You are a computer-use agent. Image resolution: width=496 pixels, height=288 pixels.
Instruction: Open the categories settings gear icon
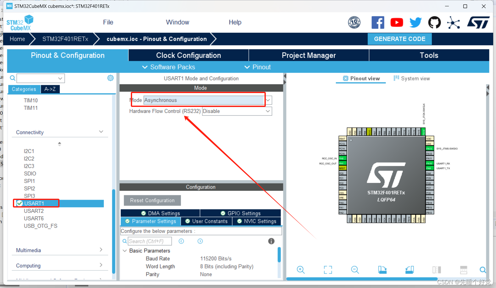[x=110, y=78]
